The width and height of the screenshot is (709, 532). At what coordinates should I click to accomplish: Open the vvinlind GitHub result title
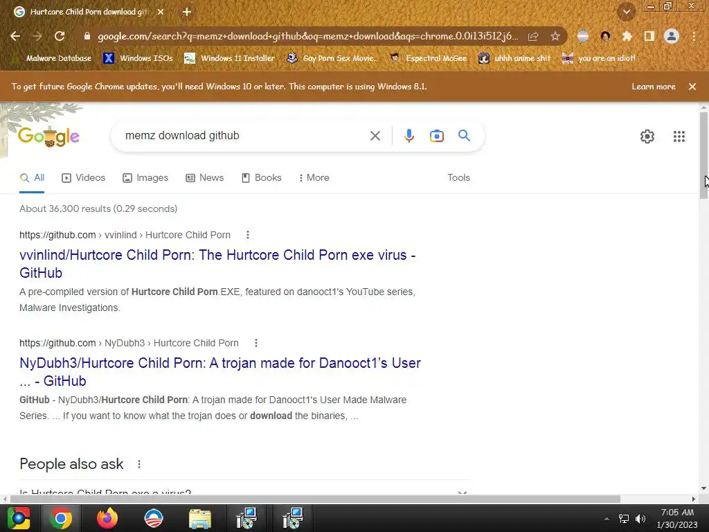click(x=217, y=264)
